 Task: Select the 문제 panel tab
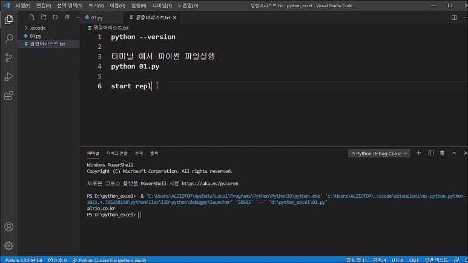(x=139, y=154)
